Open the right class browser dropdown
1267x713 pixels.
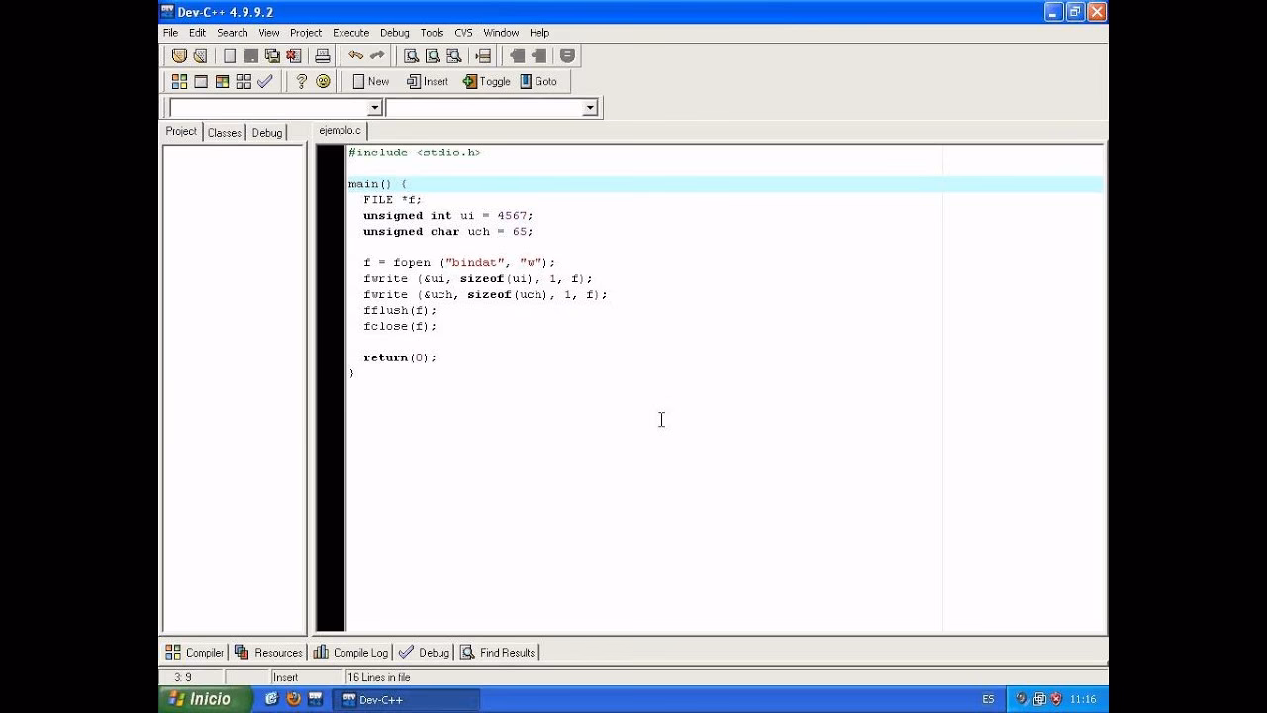pos(589,106)
